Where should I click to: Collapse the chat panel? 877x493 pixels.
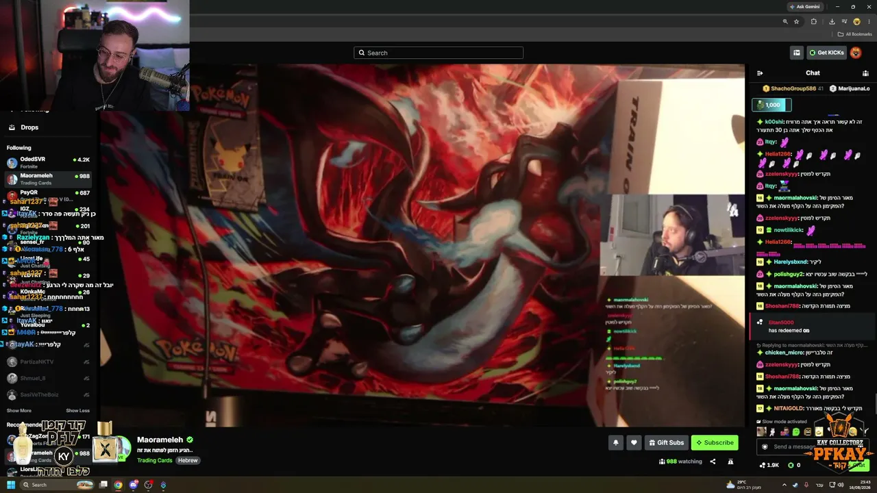760,73
